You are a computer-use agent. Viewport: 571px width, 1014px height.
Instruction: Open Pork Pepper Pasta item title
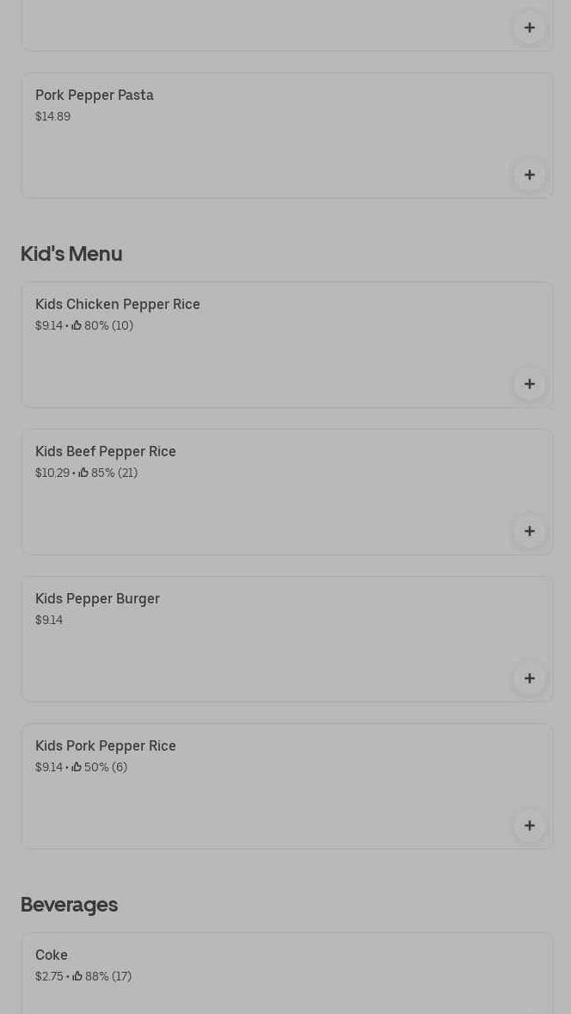coord(95,95)
